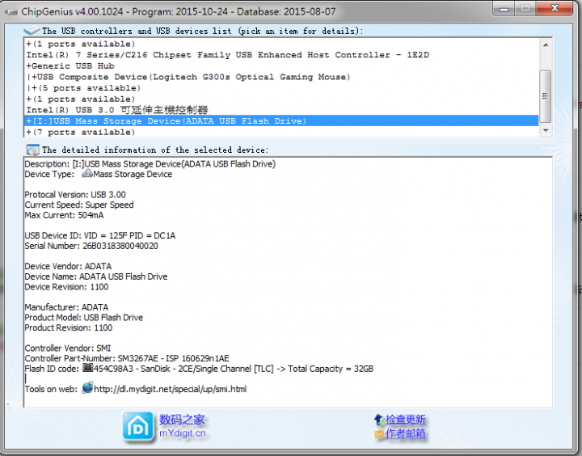Click the Device Name: ADATA USB Flash Drive line

(x=95, y=277)
